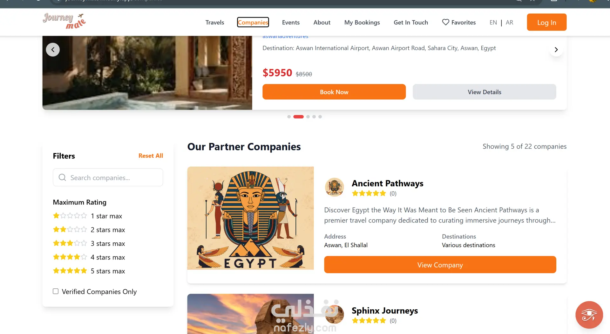Click Reset All filters link
The width and height of the screenshot is (610, 334).
[151, 156]
